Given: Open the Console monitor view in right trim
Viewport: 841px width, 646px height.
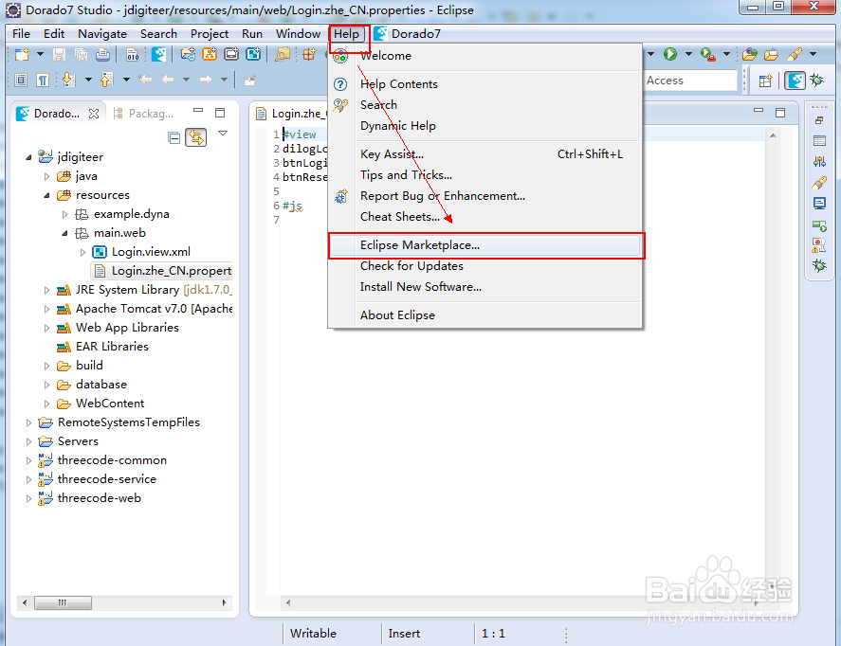Looking at the screenshot, I should click(x=819, y=204).
